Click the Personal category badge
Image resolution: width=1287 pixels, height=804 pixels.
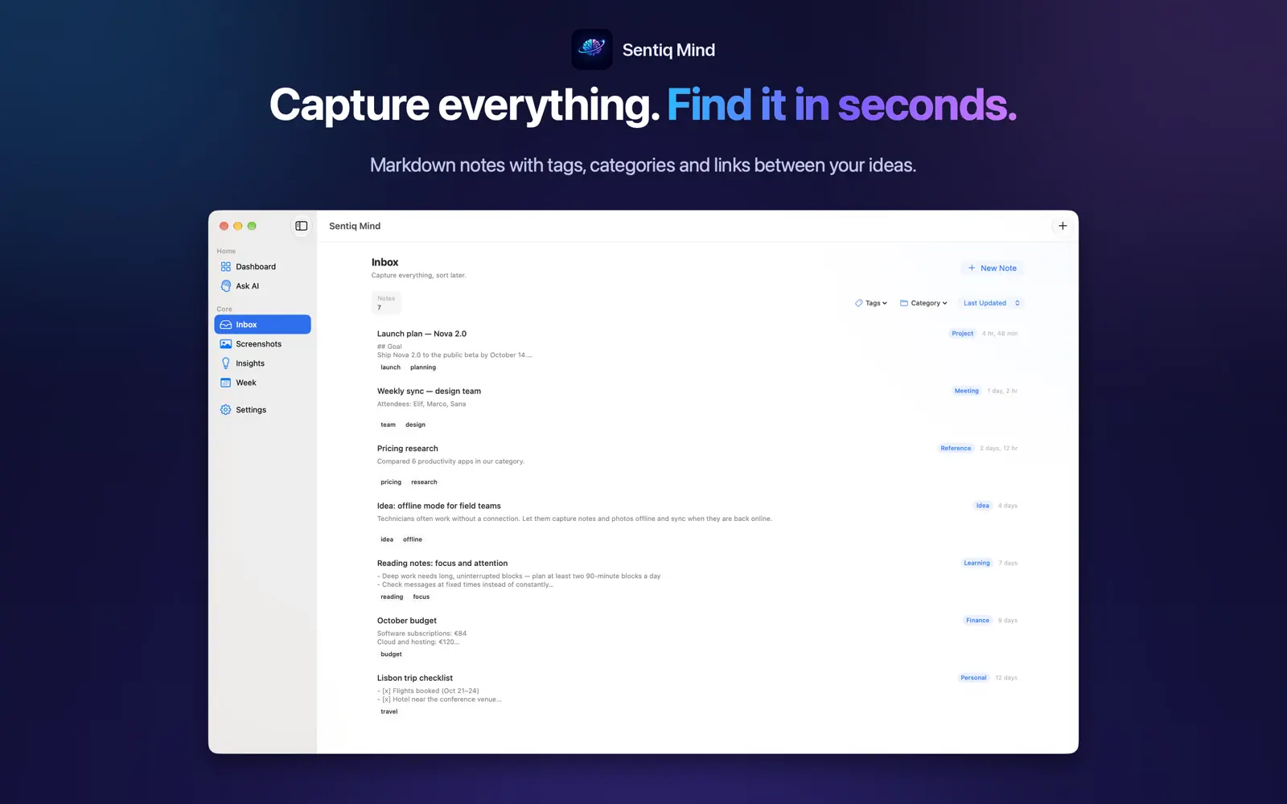[x=973, y=678]
